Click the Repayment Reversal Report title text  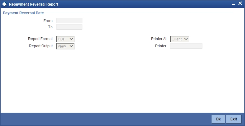34,4
